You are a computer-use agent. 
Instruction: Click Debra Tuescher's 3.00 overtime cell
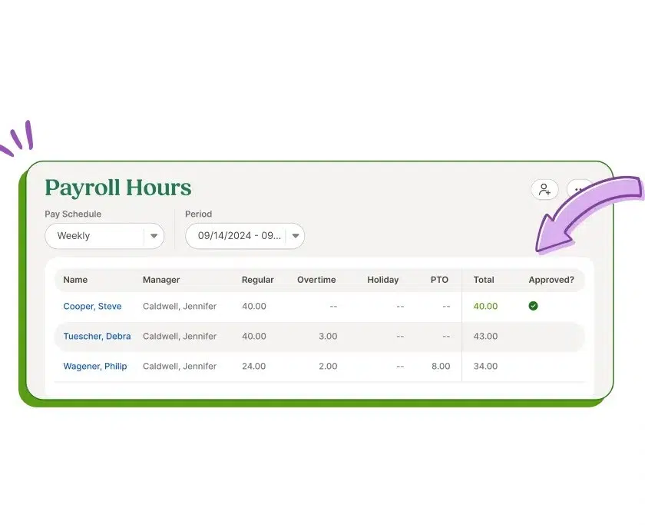[328, 336]
